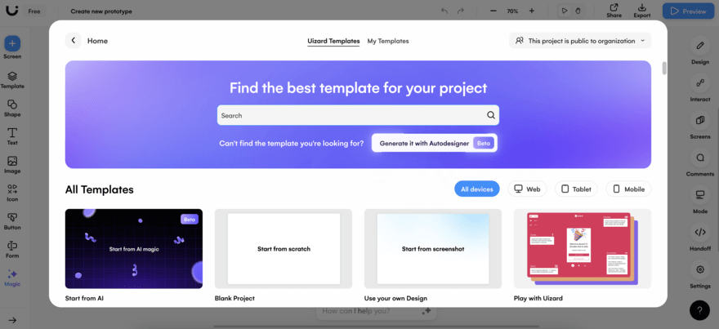This screenshot has width=719, height=329.
Task: Open the Share icon in top bar
Action: click(614, 8)
